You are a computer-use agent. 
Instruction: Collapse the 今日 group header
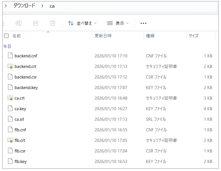click(x=7, y=46)
